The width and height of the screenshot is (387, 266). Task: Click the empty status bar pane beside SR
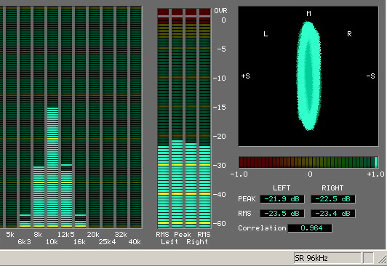pyautogui.click(x=368, y=258)
